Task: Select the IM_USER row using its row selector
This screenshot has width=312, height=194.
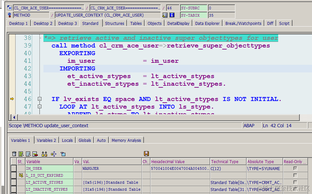Action: coord(14,168)
